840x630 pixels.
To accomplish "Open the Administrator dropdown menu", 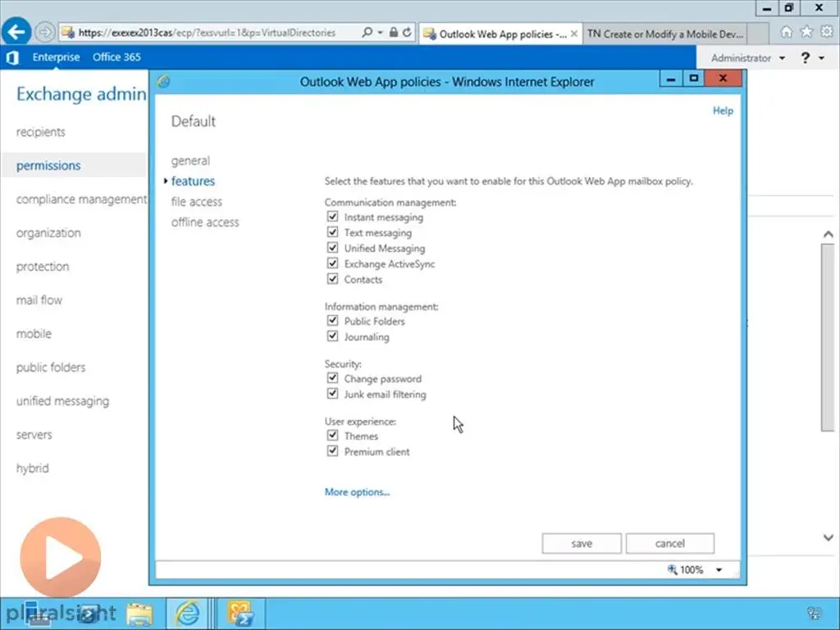I will click(x=748, y=58).
